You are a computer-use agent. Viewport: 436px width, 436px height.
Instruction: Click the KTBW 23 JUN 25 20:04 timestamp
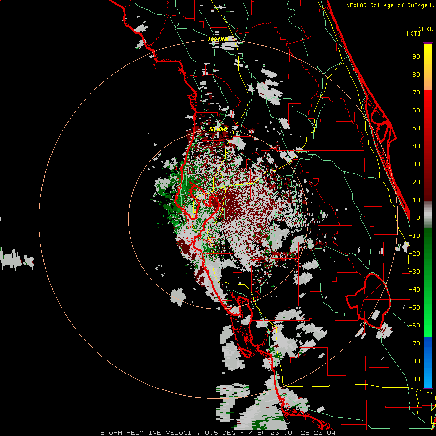click(292, 433)
